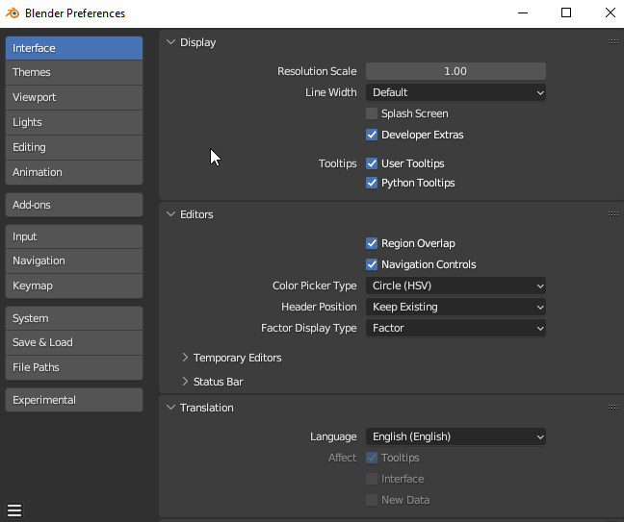Open the Color Picker Type dropdown

click(455, 286)
